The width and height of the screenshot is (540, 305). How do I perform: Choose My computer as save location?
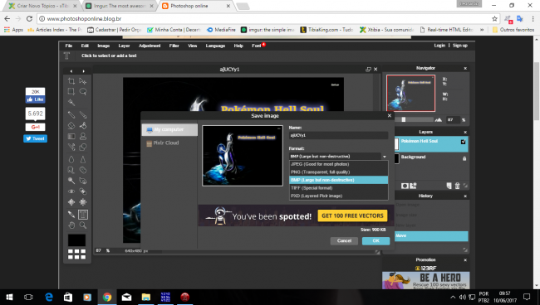(x=169, y=130)
